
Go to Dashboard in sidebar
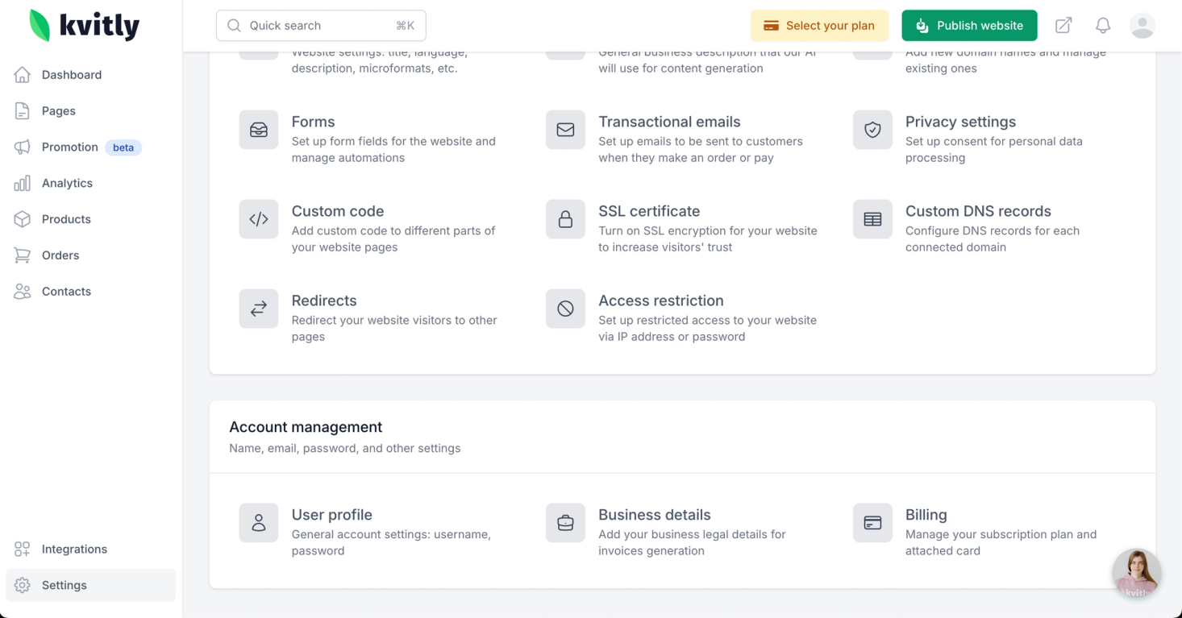[71, 75]
